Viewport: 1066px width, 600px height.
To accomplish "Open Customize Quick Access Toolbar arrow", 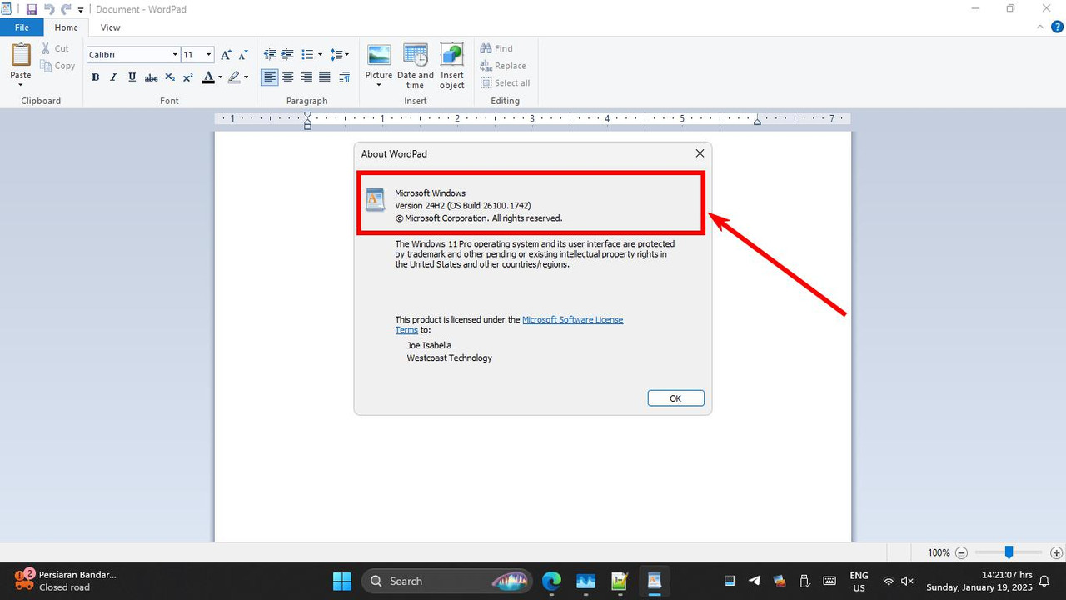I will pos(81,10).
